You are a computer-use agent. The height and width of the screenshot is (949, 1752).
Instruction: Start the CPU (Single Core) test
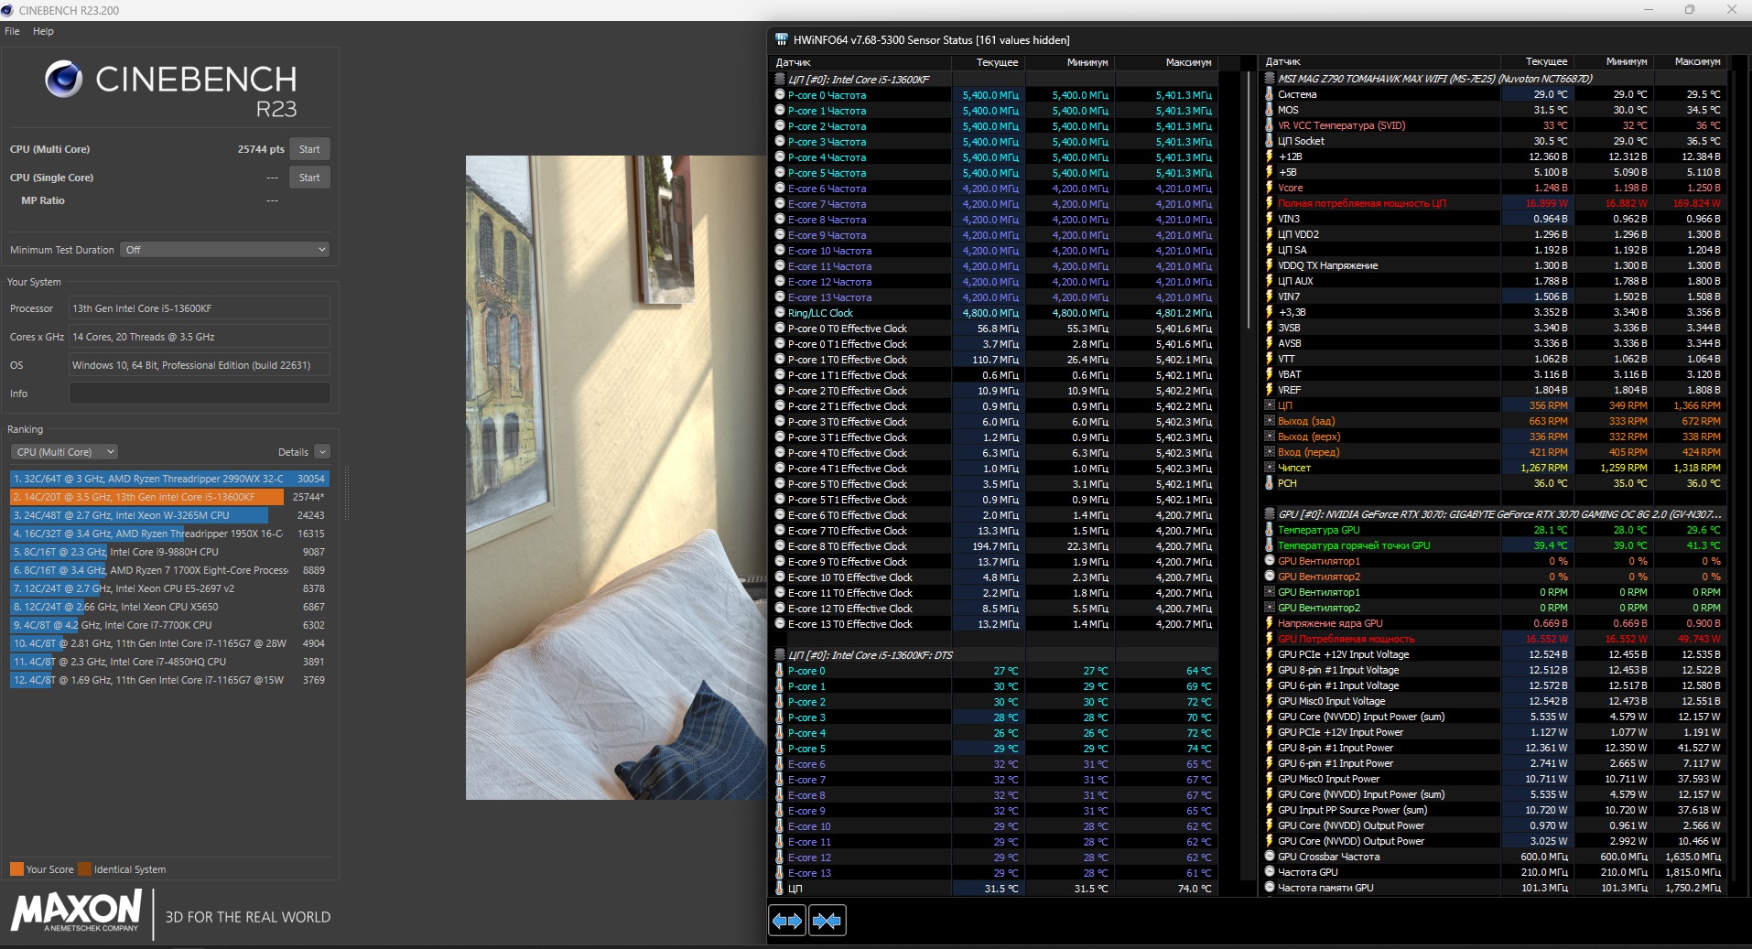point(309,178)
